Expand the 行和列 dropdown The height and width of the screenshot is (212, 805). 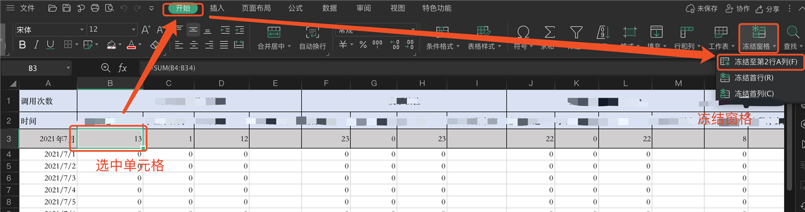point(698,47)
